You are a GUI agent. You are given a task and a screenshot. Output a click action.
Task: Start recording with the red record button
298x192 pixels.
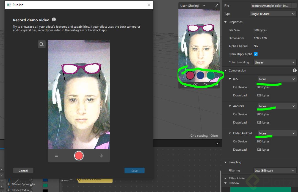(x=79, y=156)
